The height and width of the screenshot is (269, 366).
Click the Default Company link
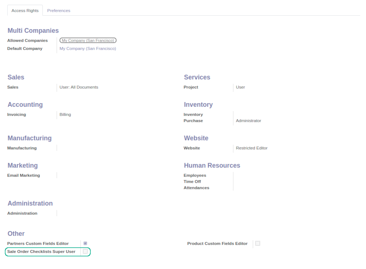(x=88, y=48)
